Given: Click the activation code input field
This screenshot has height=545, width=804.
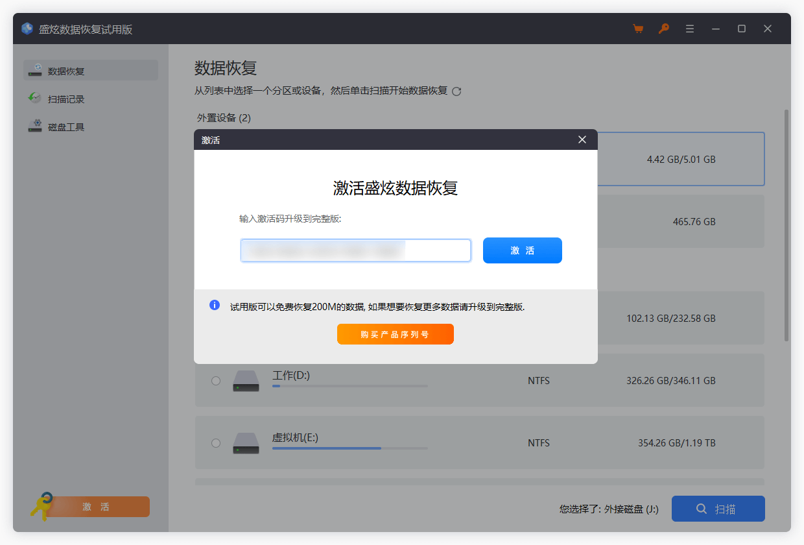Looking at the screenshot, I should click(355, 250).
